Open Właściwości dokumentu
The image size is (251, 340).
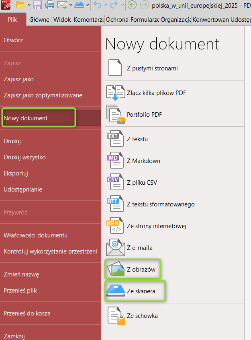click(51, 235)
